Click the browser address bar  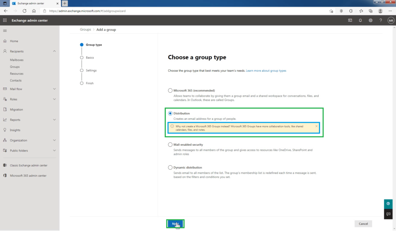tap(187, 11)
